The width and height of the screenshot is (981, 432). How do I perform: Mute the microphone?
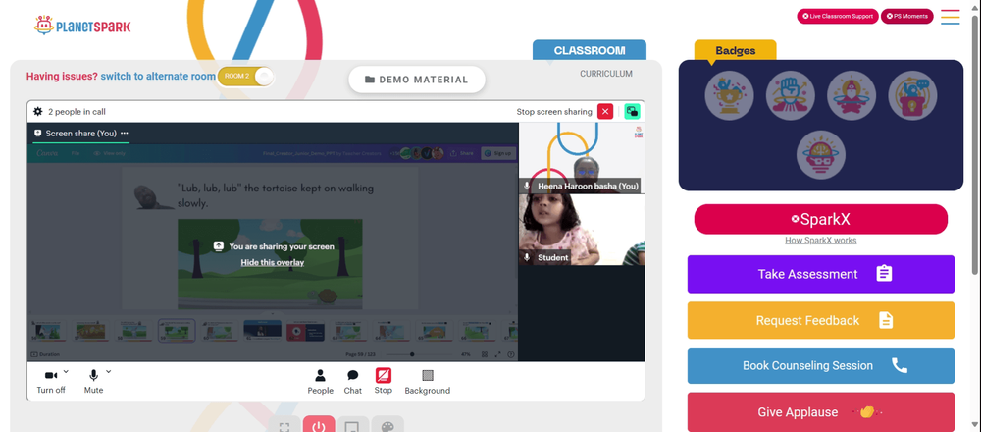(93, 381)
